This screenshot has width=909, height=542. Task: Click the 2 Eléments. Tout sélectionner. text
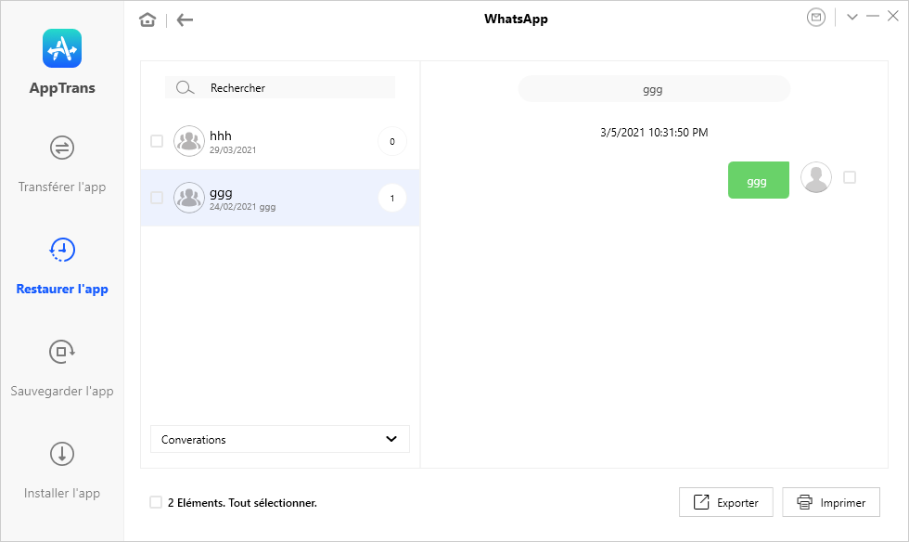coord(242,502)
